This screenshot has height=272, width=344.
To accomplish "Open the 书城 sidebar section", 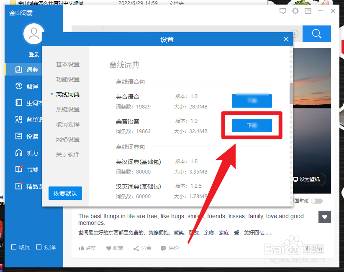I will coord(24,170).
